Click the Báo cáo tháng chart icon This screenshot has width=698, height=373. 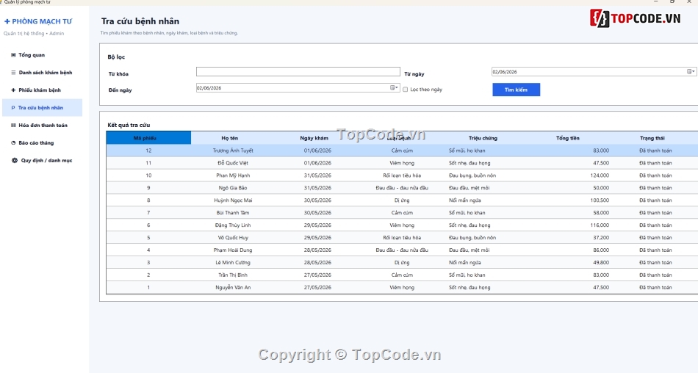13,143
